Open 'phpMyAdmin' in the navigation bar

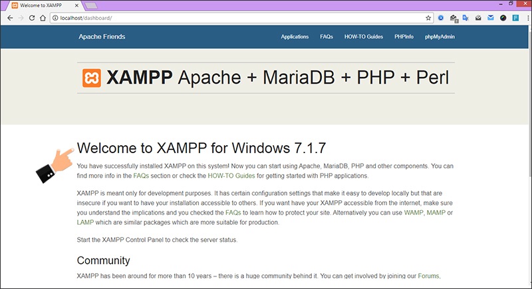[440, 36]
